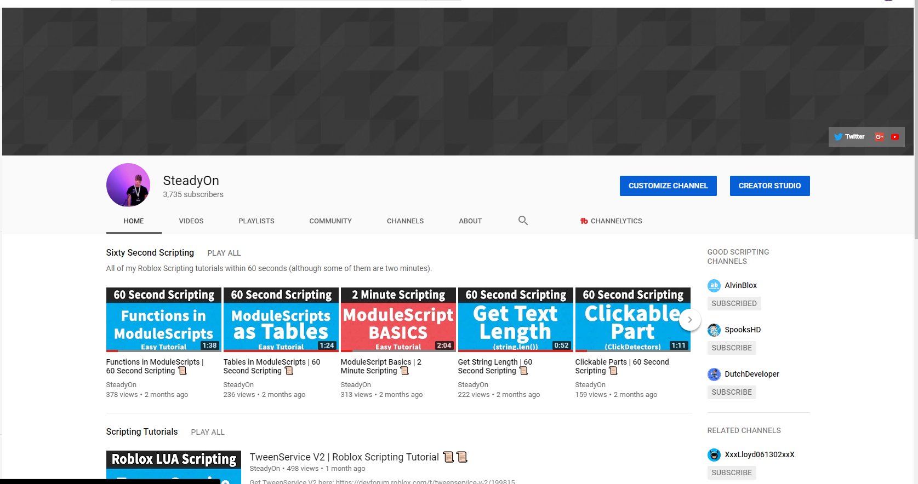This screenshot has height=484, width=918.
Task: Click the 3,735 subscribers count
Action: [x=193, y=194]
